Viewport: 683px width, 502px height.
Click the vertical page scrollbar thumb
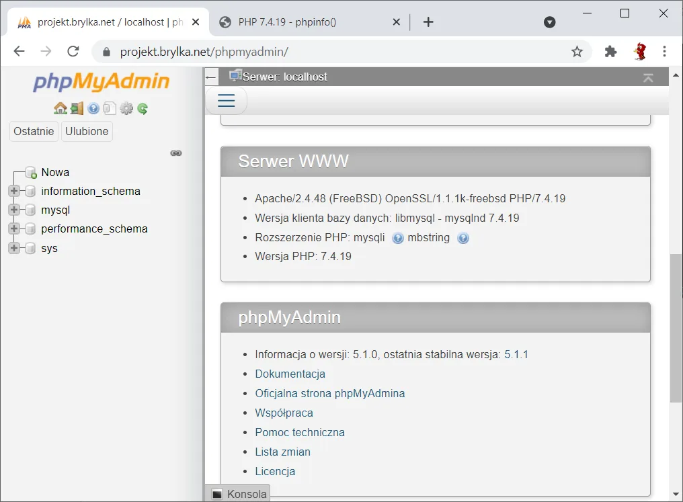[676, 329]
